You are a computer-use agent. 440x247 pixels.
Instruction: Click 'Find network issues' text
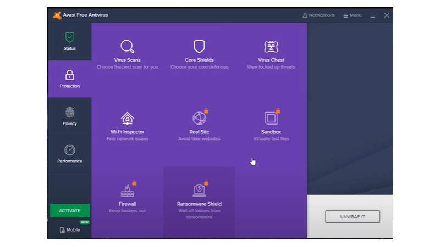[x=128, y=139]
